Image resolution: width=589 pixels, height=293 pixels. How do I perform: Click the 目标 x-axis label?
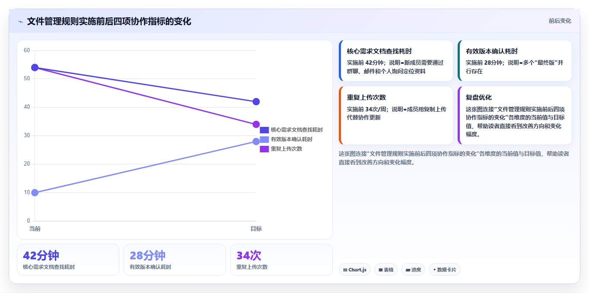click(256, 229)
